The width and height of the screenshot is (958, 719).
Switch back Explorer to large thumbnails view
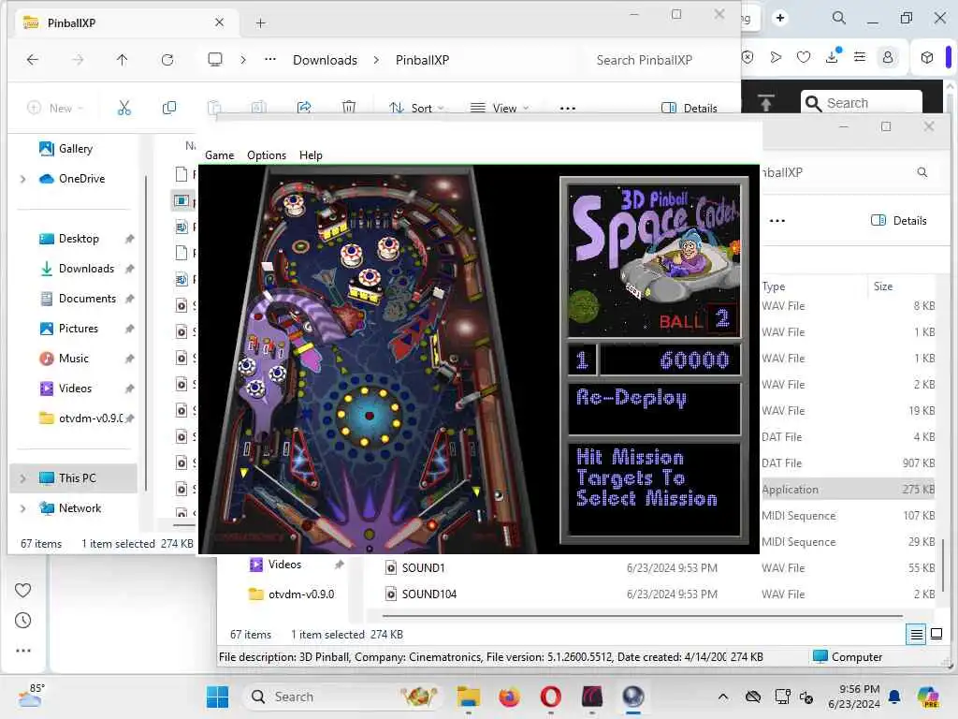[936, 634]
